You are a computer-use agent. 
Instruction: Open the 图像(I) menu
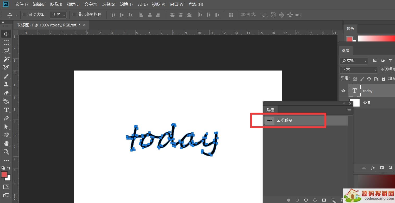56,4
